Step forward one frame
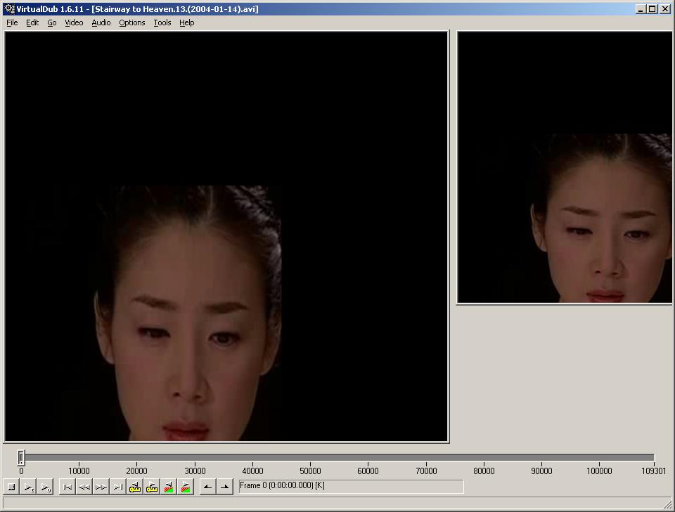The image size is (675, 512). [101, 487]
